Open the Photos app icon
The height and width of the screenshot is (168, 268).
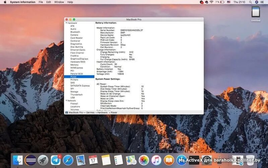click(x=144, y=160)
